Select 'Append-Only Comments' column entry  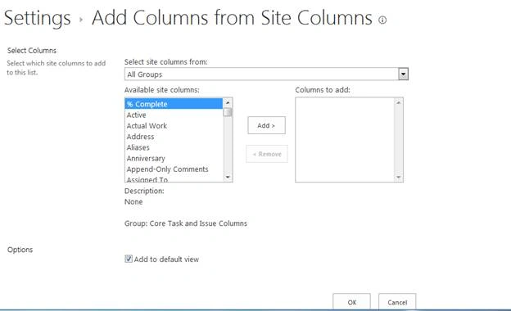coord(174,169)
